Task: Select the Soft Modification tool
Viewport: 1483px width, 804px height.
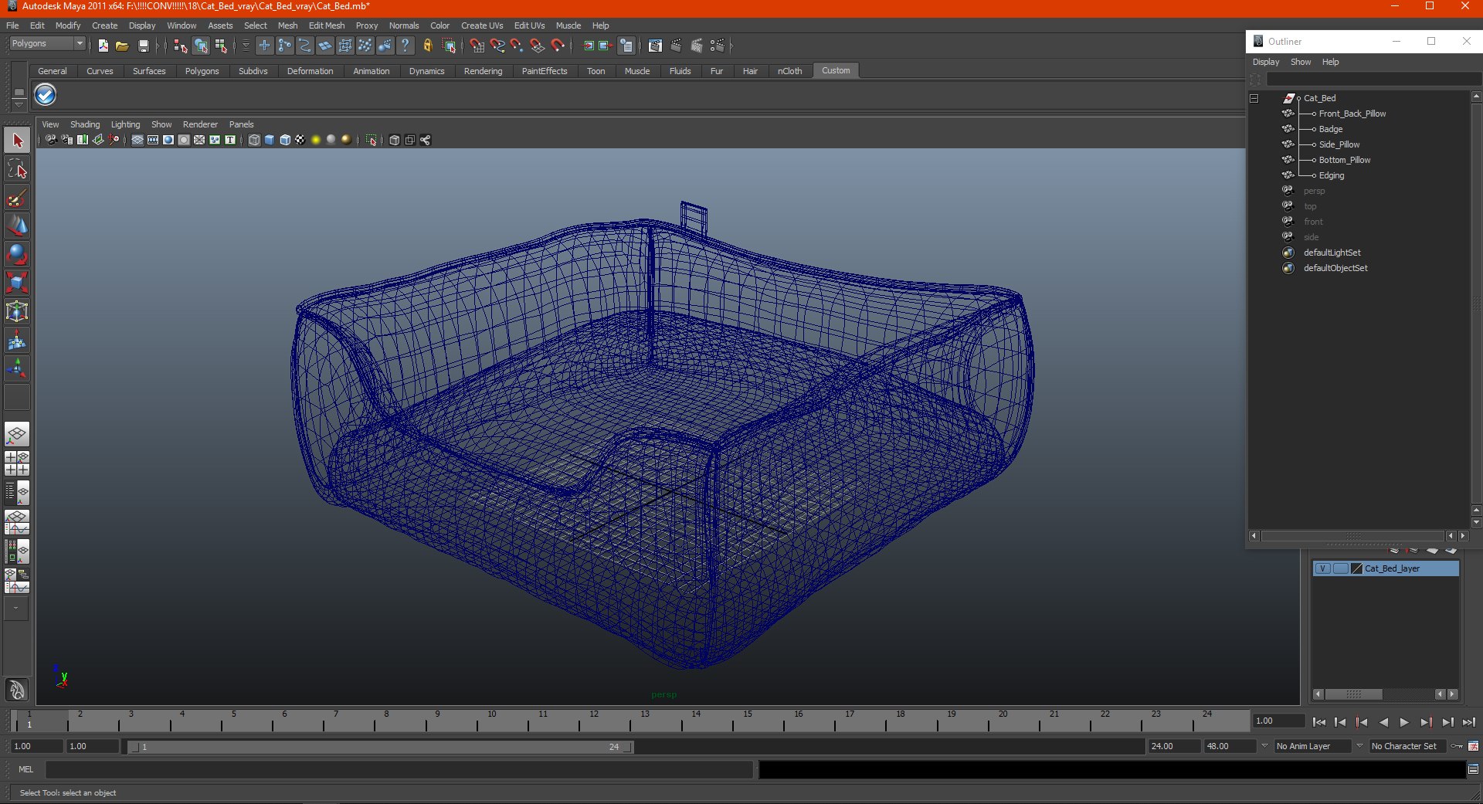Action: coord(17,340)
